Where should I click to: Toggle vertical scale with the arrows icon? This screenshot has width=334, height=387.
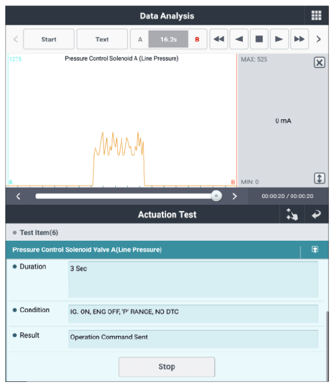pyautogui.click(x=319, y=178)
